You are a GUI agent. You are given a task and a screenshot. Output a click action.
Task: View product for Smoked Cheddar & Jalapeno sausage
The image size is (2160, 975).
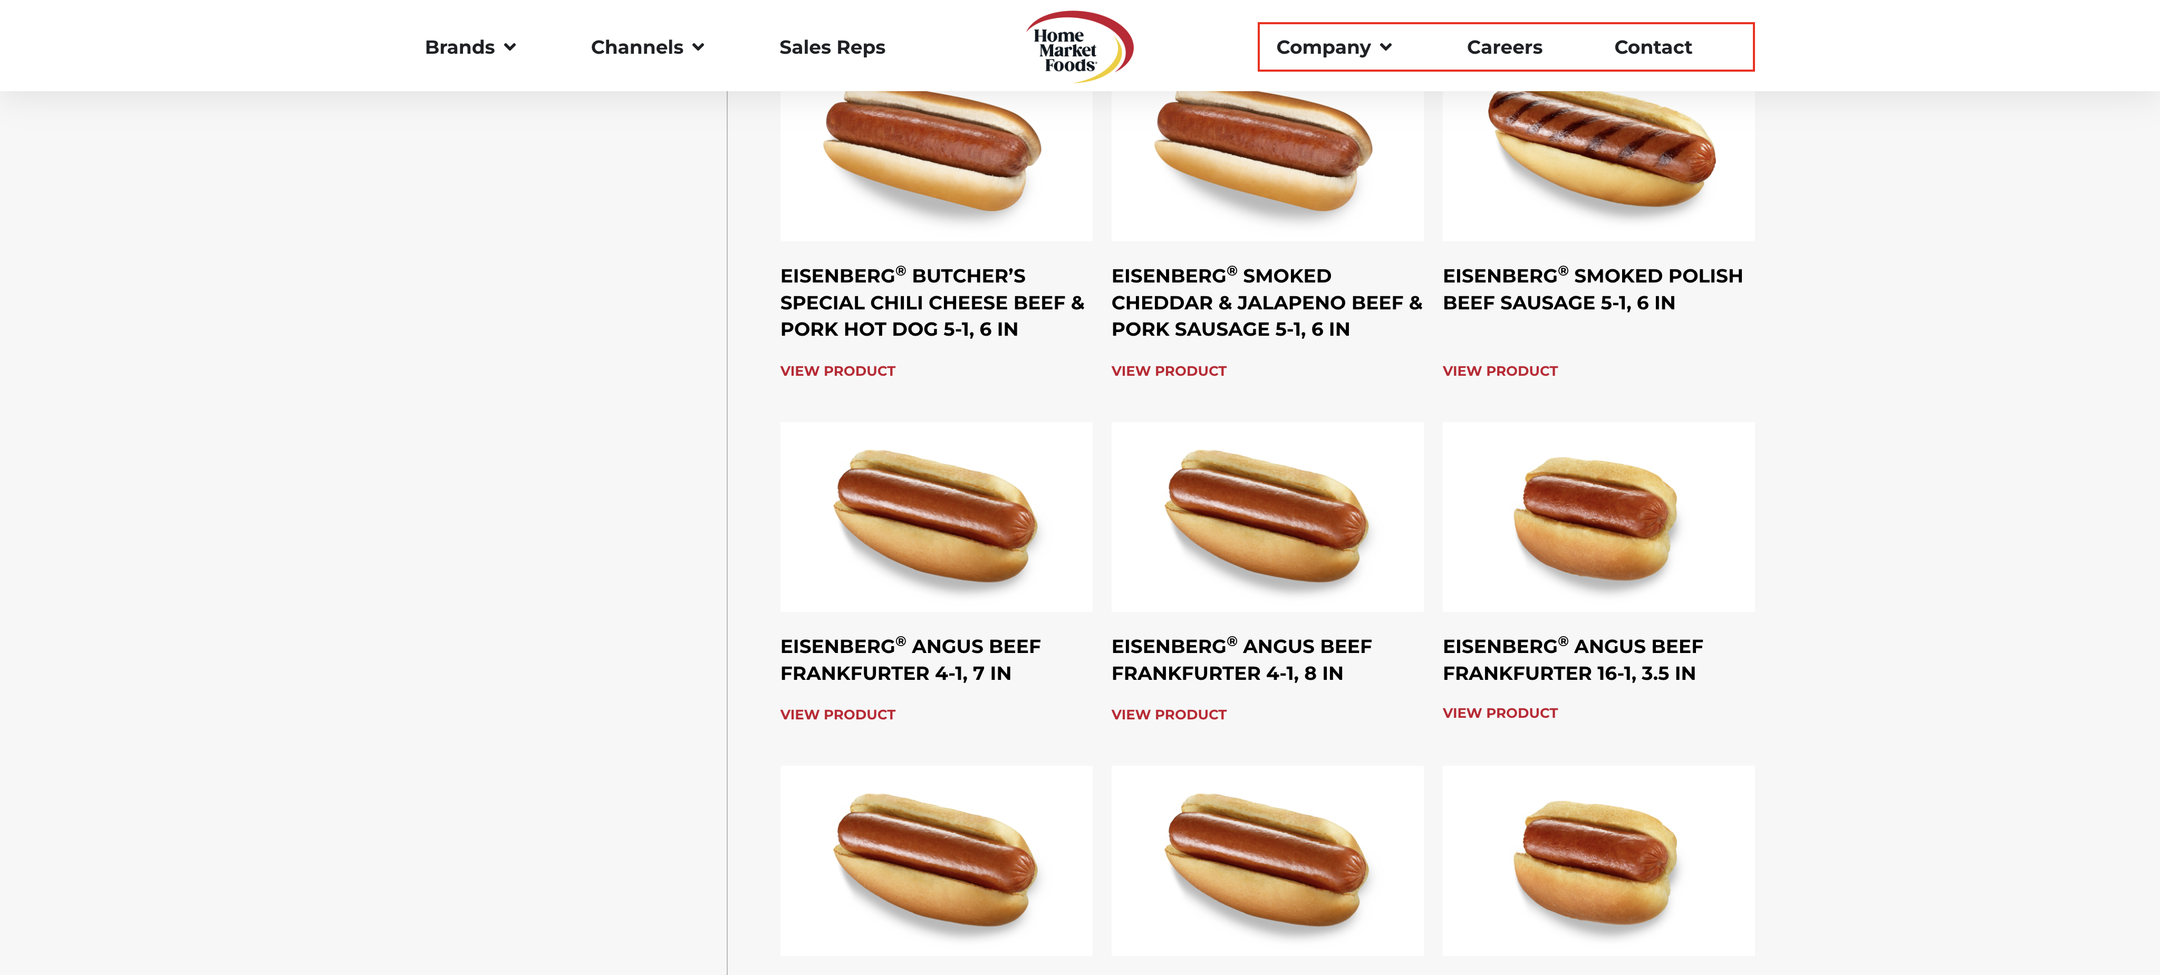coord(1169,370)
